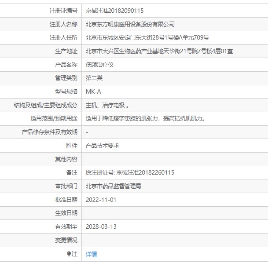Select the 批准日期 label
Viewport: 268px width, 263px height.
pyautogui.click(x=66, y=200)
